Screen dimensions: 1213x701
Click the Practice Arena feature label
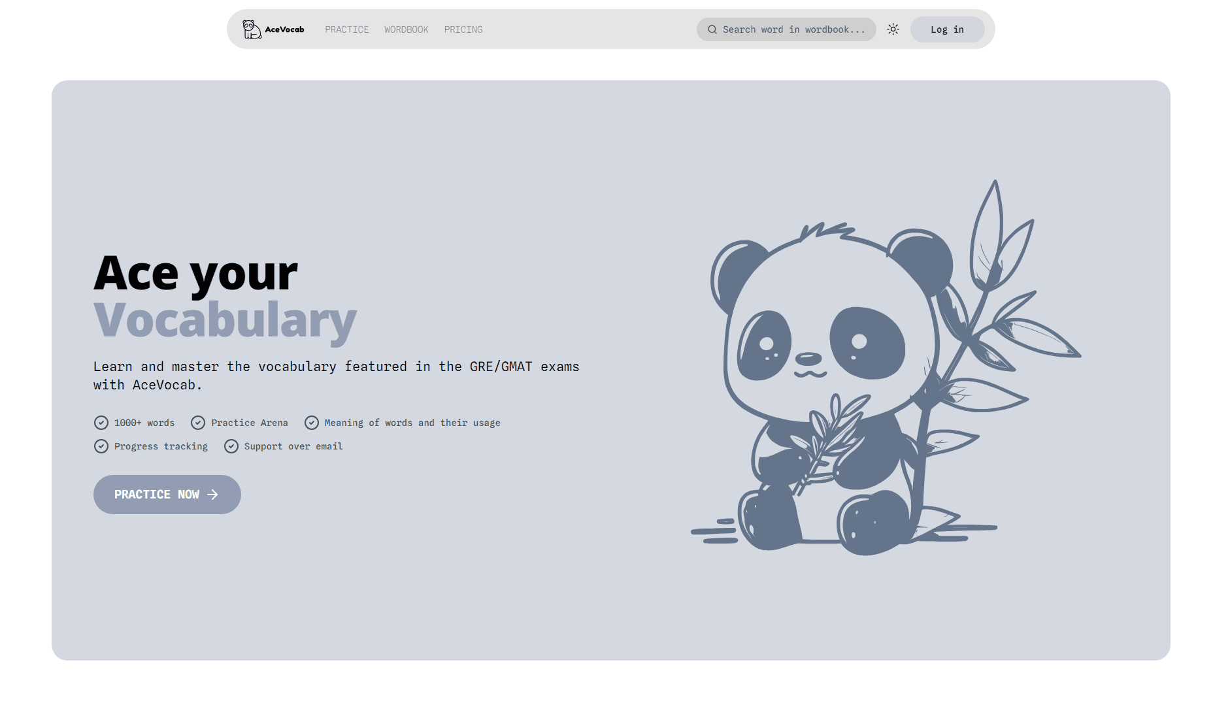click(249, 423)
